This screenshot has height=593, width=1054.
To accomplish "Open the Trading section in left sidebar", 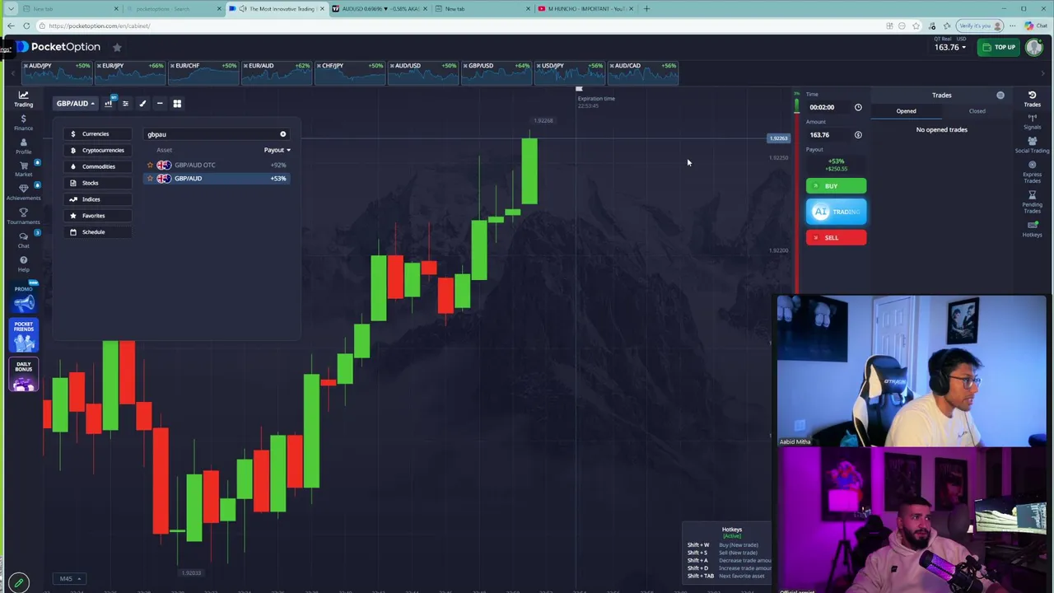I will click(23, 99).
